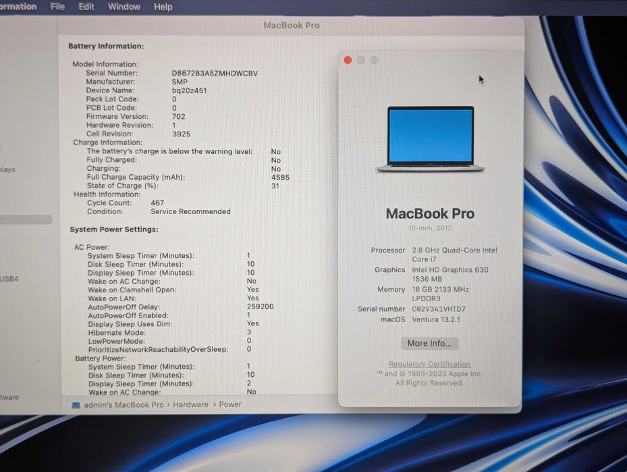Open the Help menu

click(163, 7)
